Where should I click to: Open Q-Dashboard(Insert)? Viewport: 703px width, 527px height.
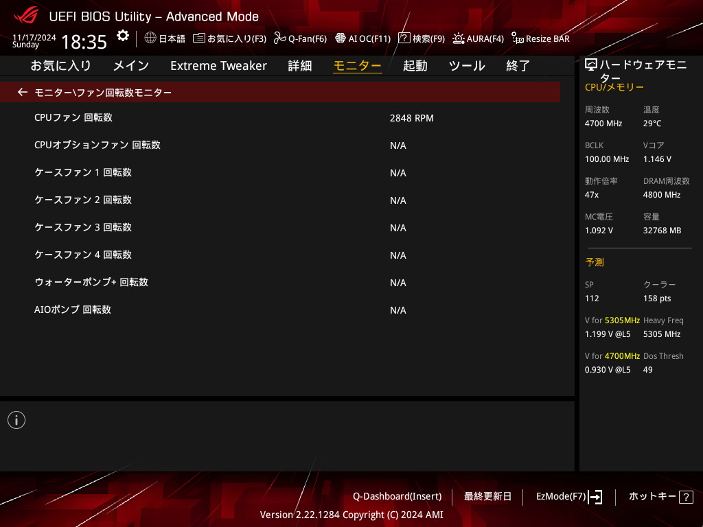(x=397, y=496)
